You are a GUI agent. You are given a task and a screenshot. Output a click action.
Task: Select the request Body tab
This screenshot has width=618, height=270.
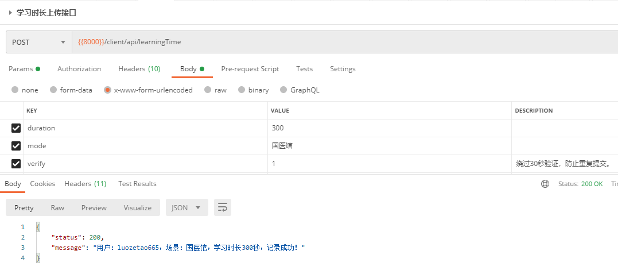(x=192, y=69)
